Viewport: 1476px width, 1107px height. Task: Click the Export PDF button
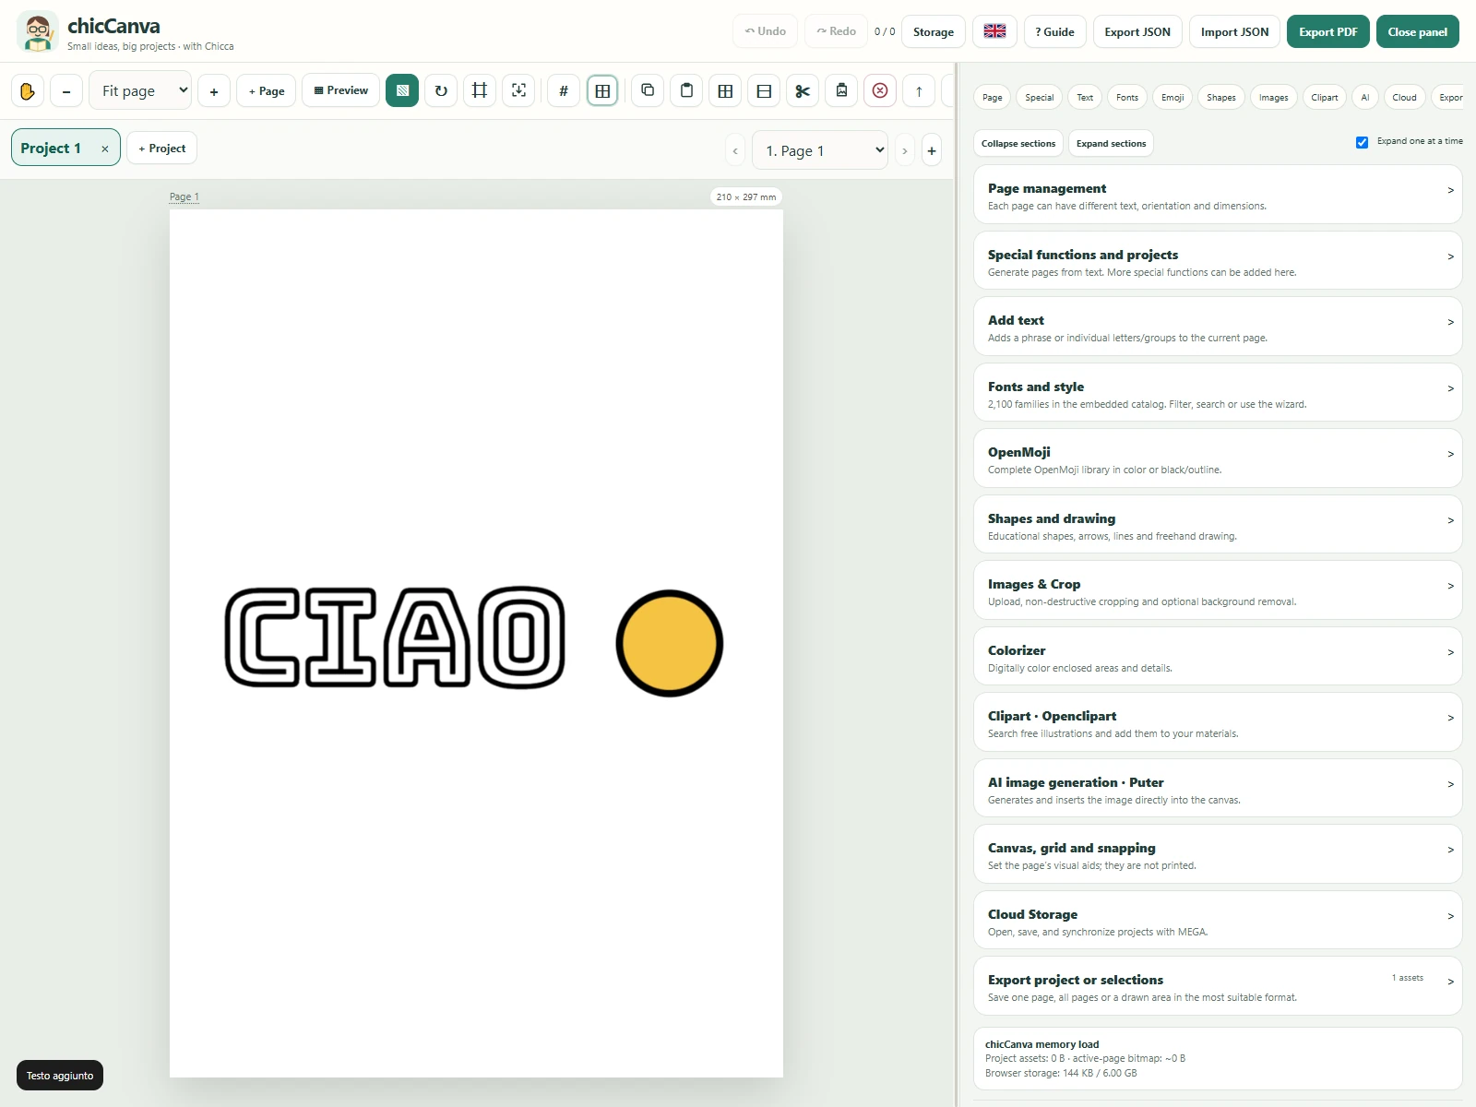[x=1328, y=31]
